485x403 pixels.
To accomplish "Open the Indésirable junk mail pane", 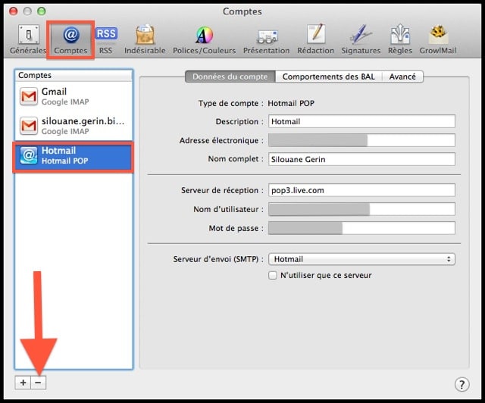I will pos(145,39).
